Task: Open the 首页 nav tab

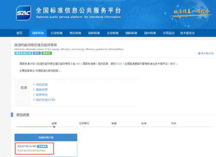Action: click(19, 33)
